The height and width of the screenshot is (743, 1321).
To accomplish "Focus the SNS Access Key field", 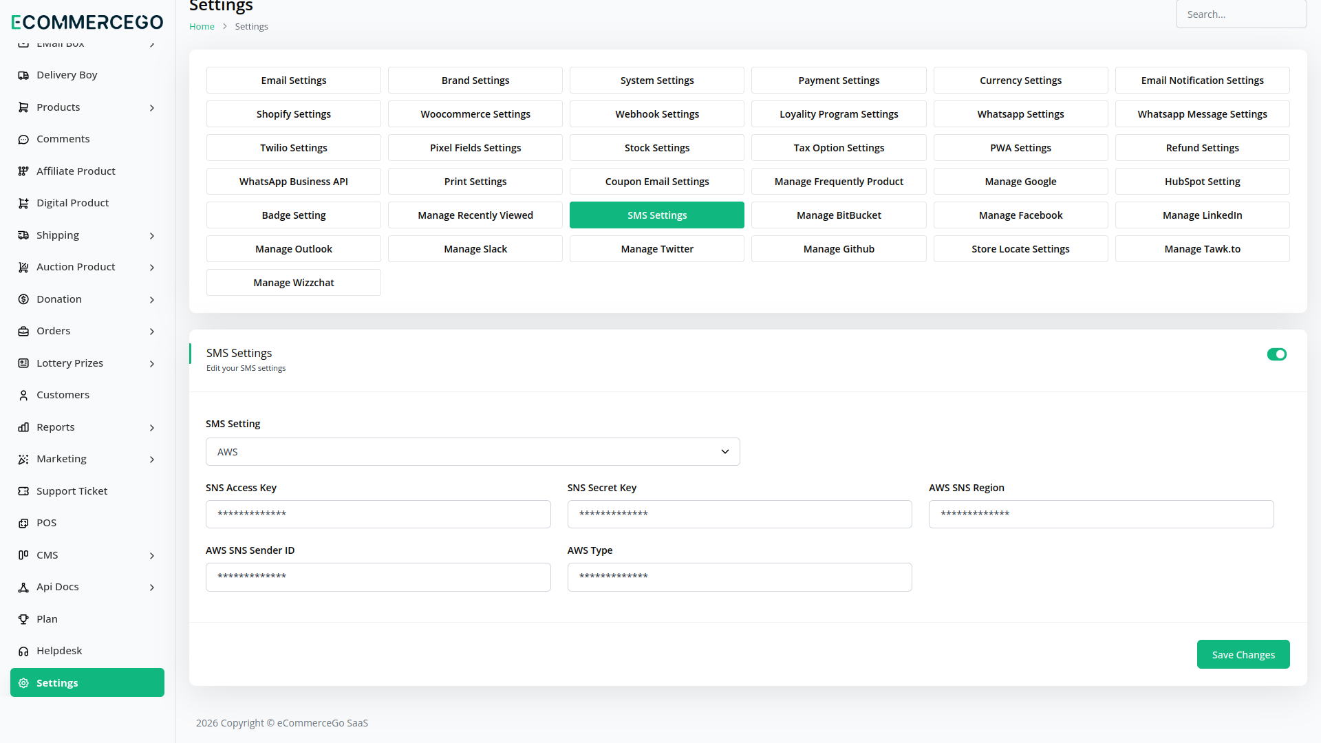I will (378, 515).
